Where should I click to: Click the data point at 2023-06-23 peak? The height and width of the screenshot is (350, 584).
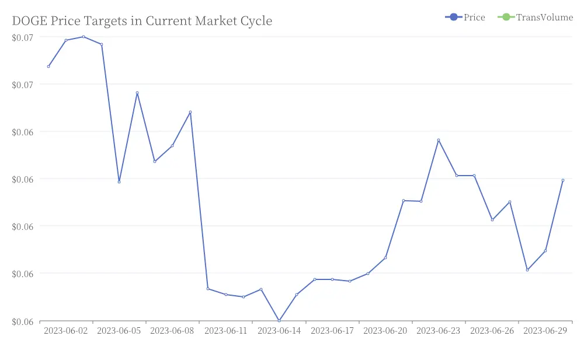(x=439, y=140)
